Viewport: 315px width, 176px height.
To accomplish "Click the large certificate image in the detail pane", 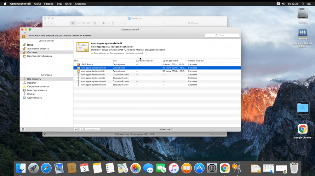I will coord(82,47).
